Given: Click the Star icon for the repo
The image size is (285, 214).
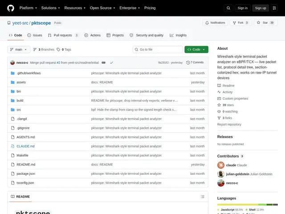Looking at the screenshot, I should click(x=258, y=23).
